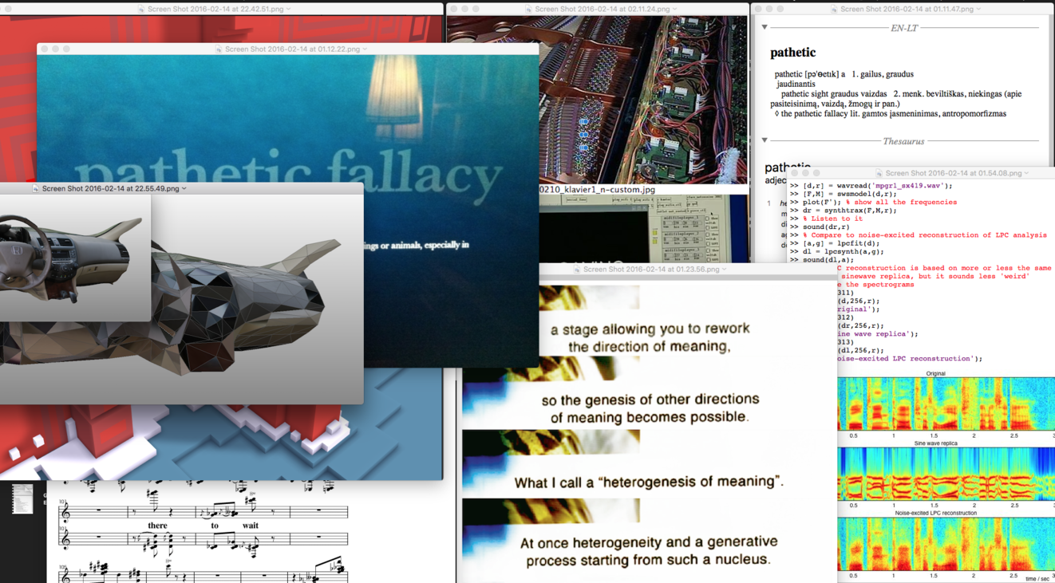Close the Screen Shot 01.12.22.png window

click(x=45, y=49)
